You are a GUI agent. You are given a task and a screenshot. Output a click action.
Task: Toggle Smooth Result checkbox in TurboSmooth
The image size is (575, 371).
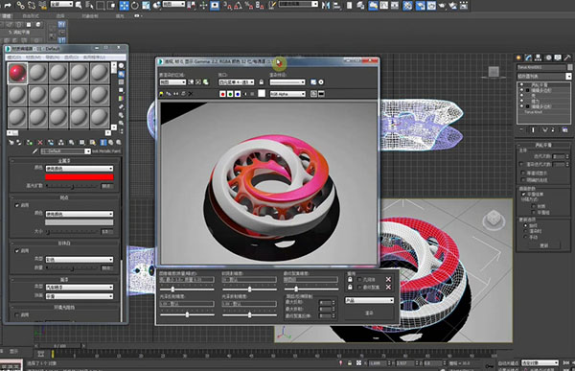(523, 194)
